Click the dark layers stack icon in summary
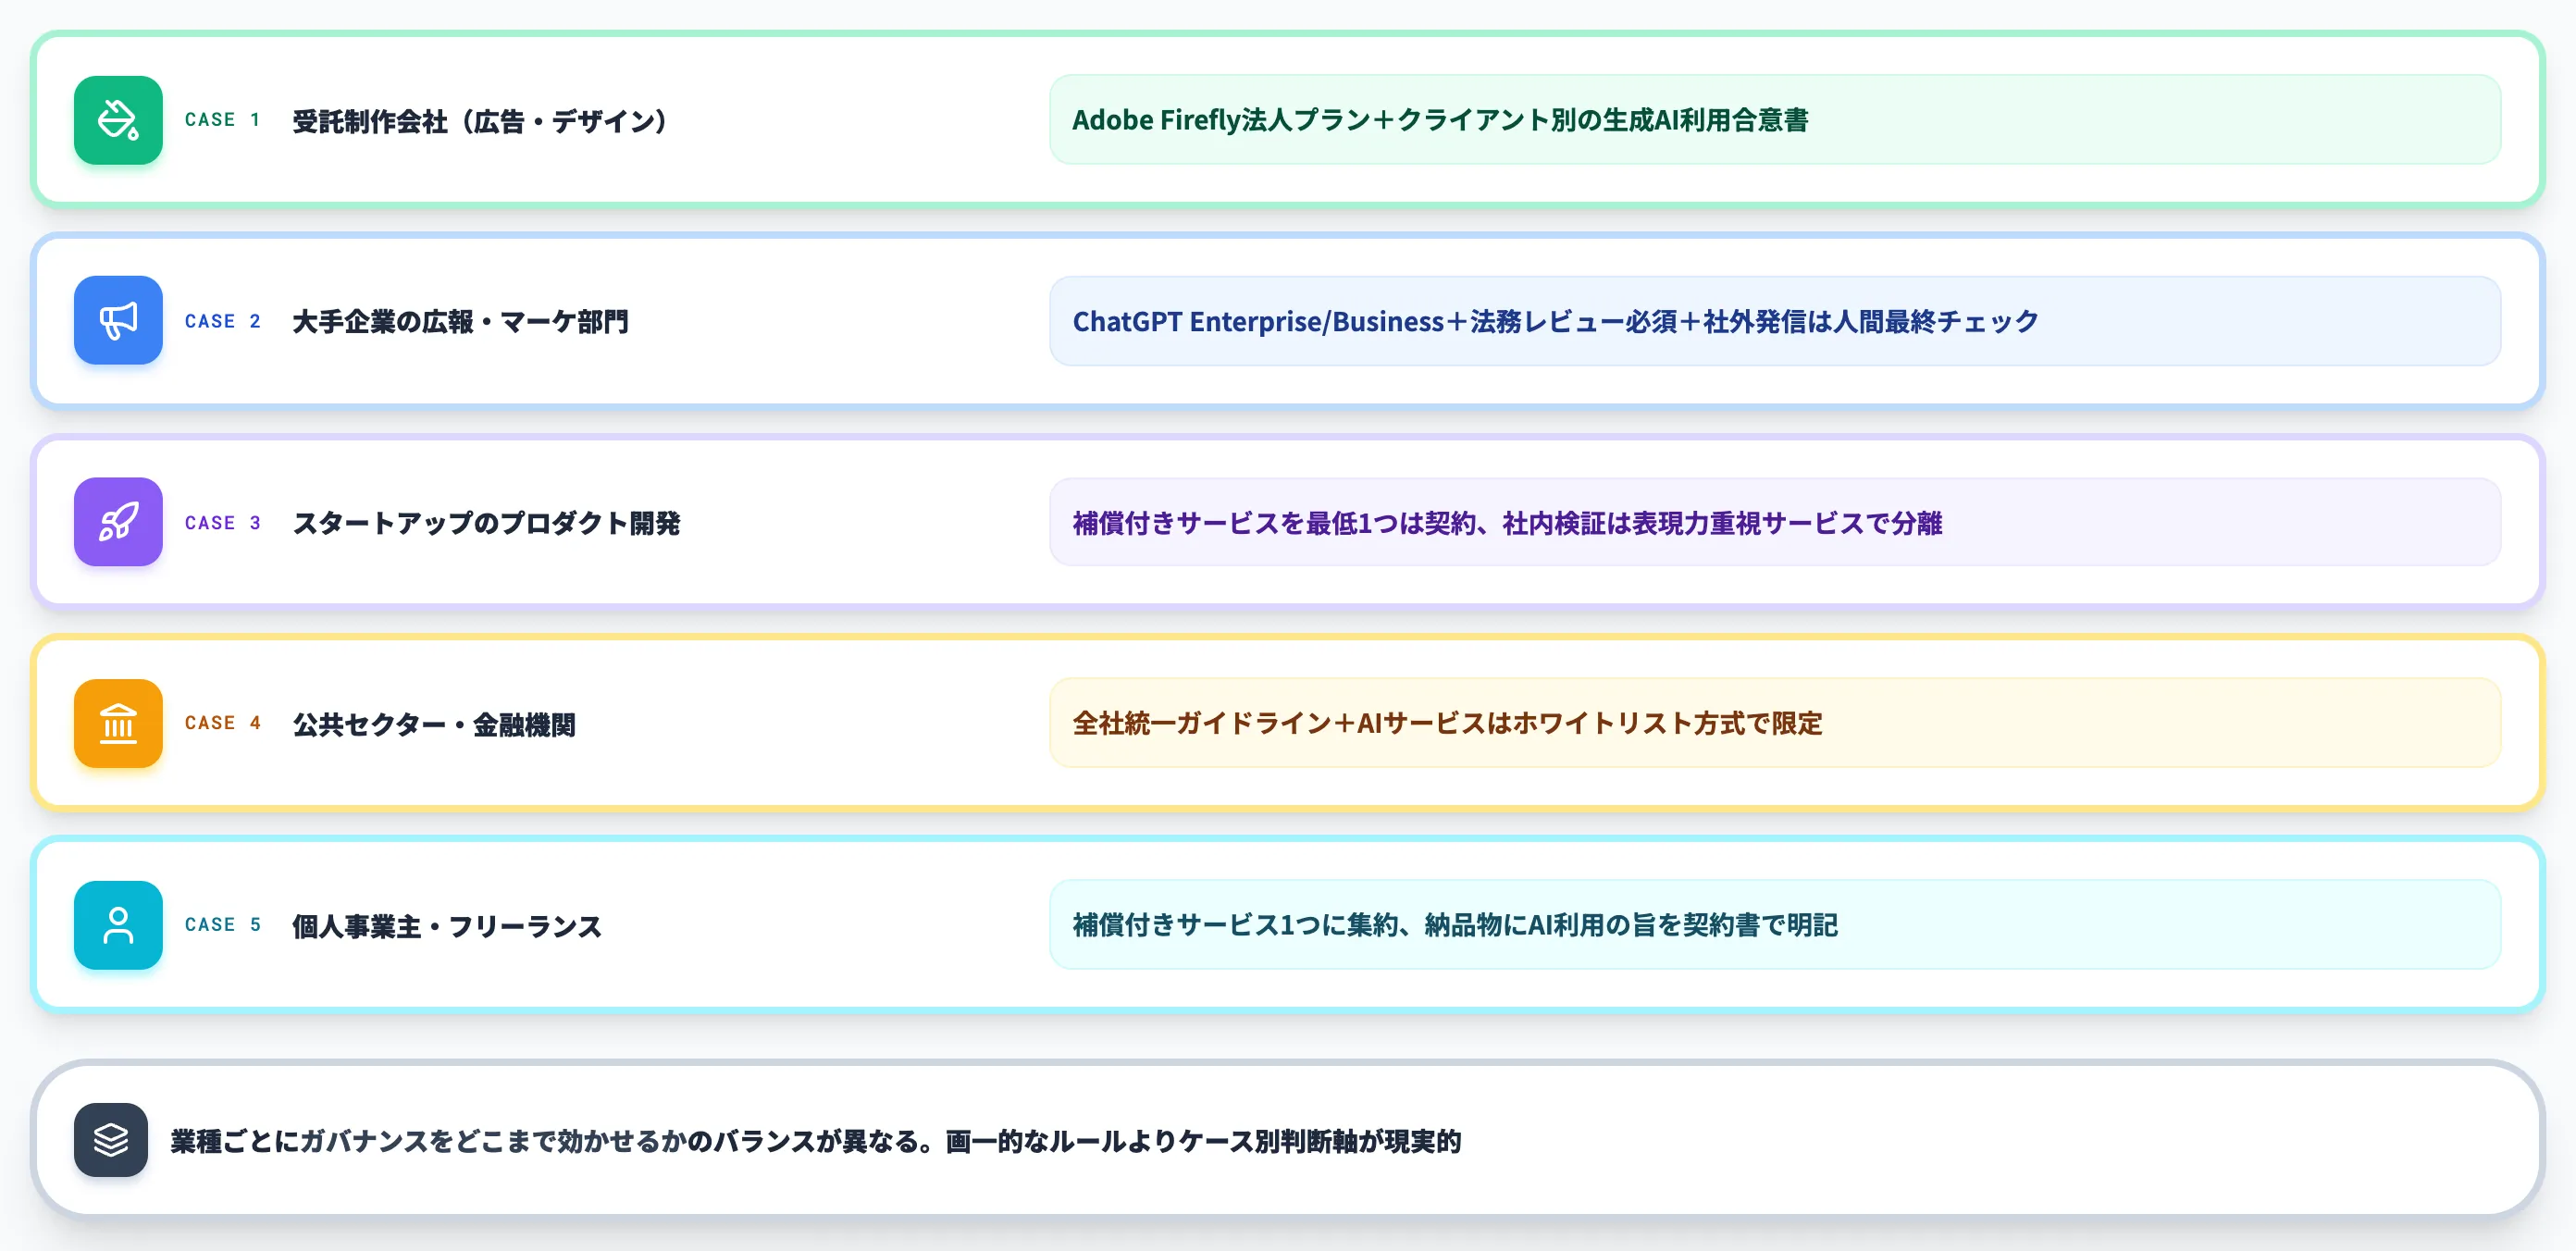 [111, 1140]
